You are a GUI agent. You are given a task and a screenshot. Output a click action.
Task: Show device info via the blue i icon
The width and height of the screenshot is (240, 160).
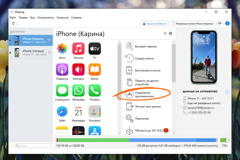[x=227, y=92]
